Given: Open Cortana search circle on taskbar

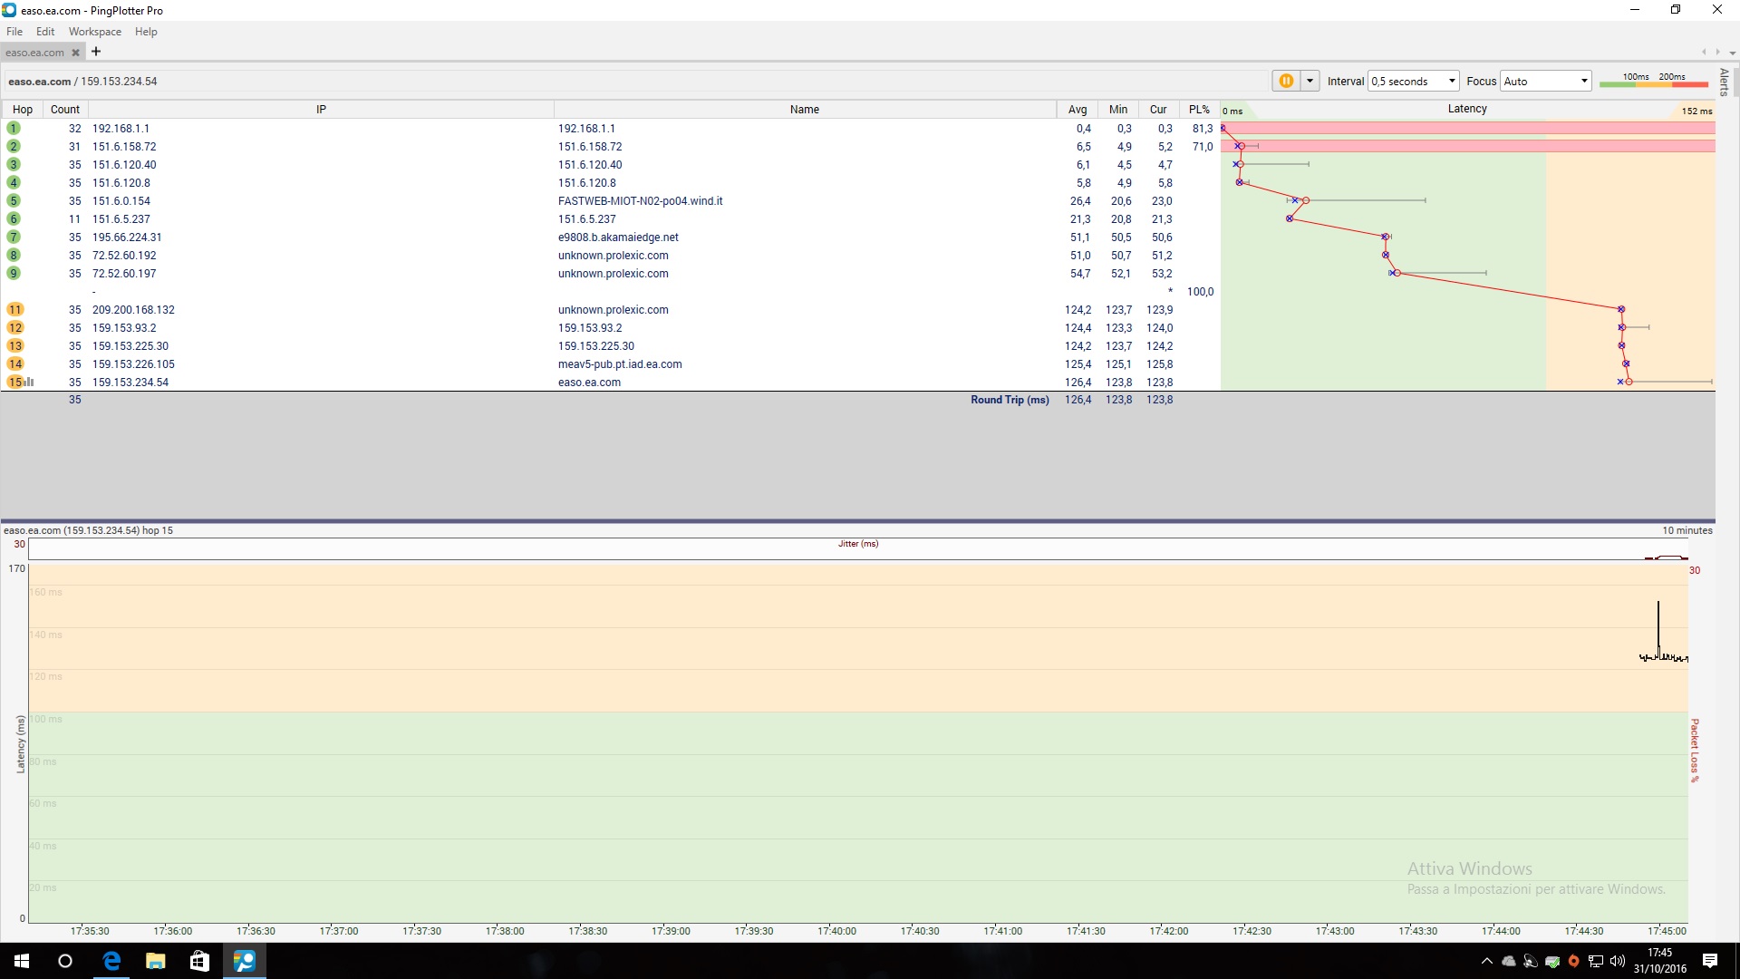Looking at the screenshot, I should (x=65, y=961).
